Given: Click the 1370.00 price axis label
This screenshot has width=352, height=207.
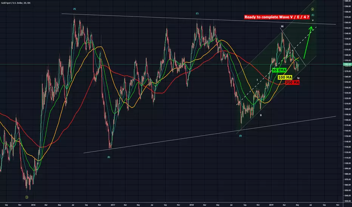Looking at the screenshot, I should [348, 17].
